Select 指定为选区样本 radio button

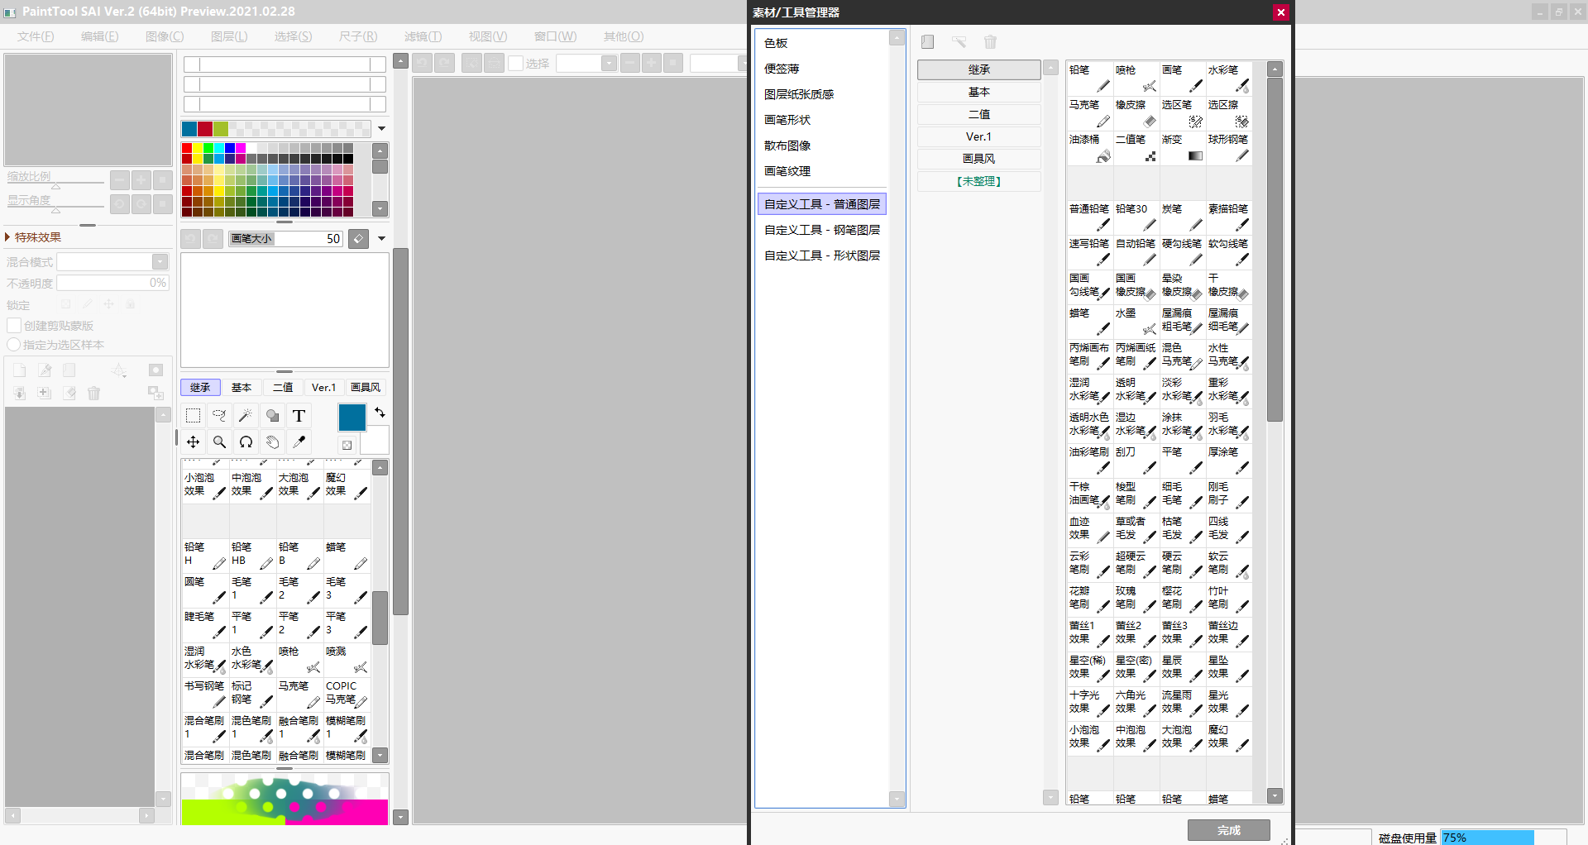[14, 345]
